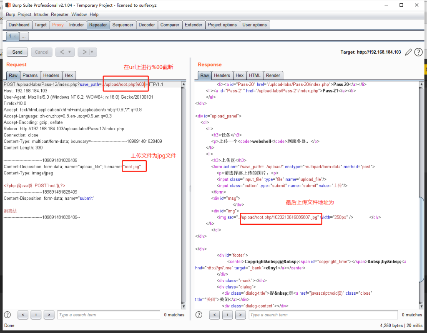Screen dimensions: 427x333
Task: Click the Send button
Action: coord(17,52)
